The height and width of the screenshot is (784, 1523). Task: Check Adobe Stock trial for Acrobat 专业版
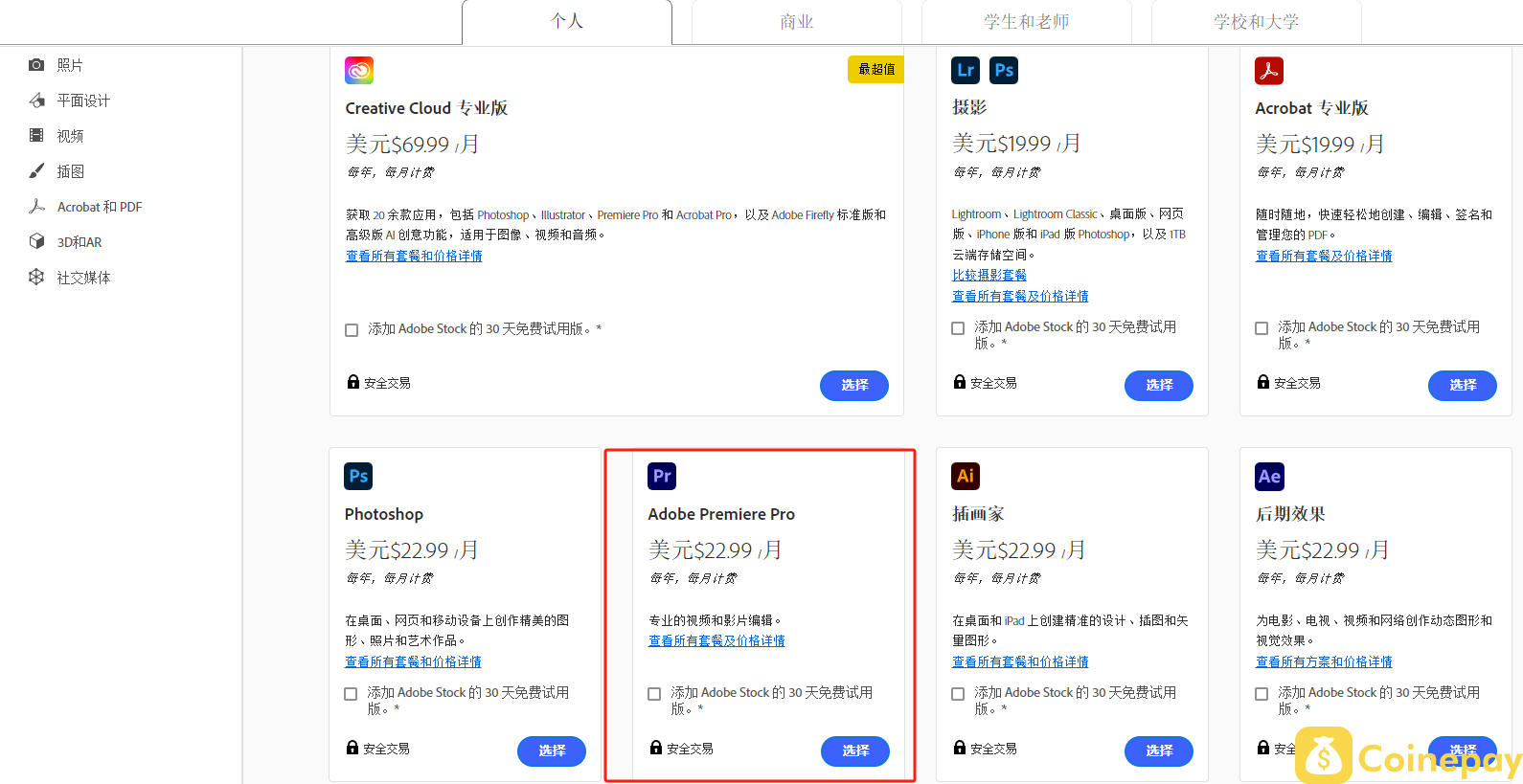pos(1262,328)
